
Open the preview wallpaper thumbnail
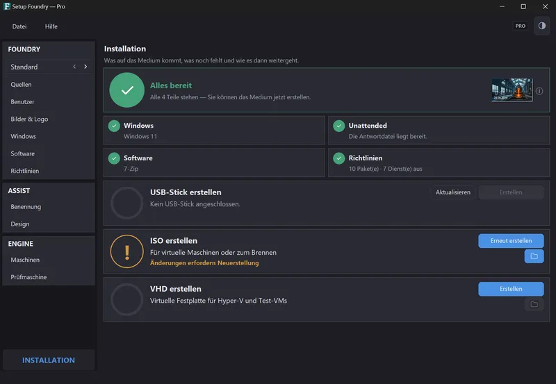pyautogui.click(x=512, y=90)
